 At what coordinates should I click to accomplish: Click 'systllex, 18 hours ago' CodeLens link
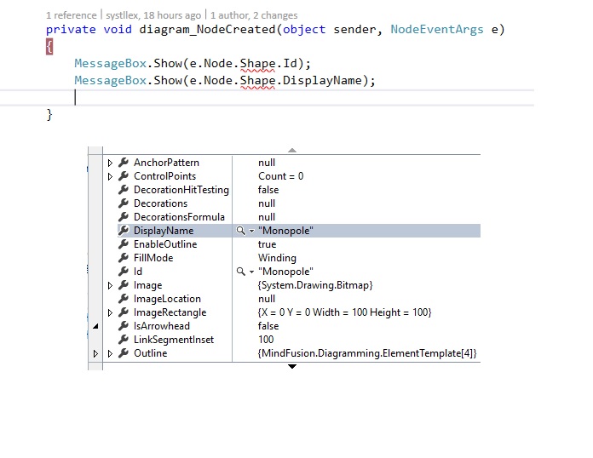point(153,15)
